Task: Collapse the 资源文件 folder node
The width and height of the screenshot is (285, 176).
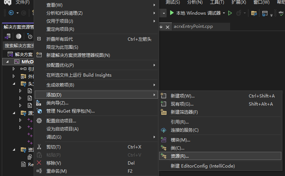Action: (x=14, y=150)
